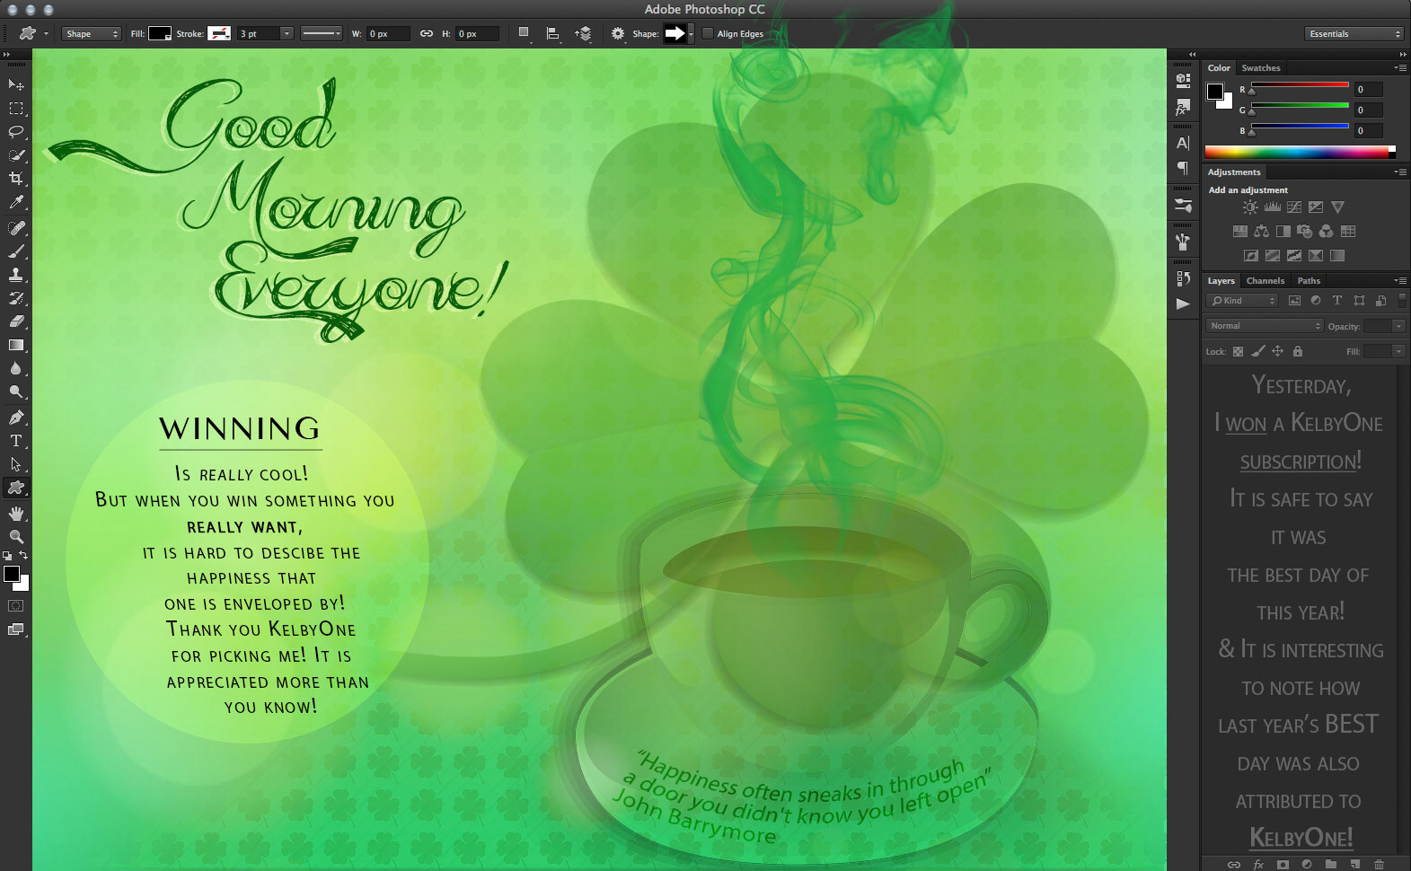Select the Eraser tool
Image resolution: width=1411 pixels, height=871 pixels.
coord(16,321)
